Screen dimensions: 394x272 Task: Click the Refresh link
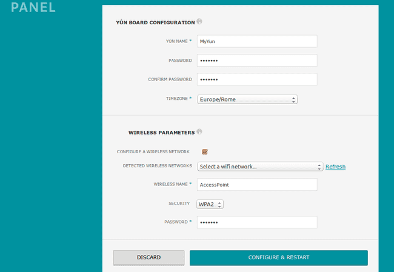[x=335, y=167]
